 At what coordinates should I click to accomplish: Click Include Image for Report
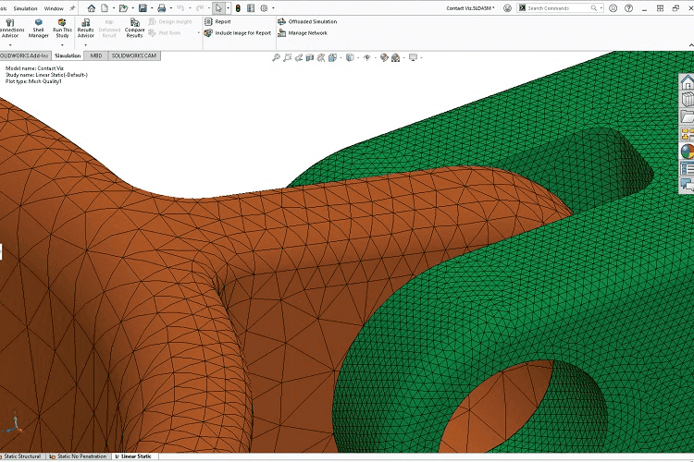(238, 32)
